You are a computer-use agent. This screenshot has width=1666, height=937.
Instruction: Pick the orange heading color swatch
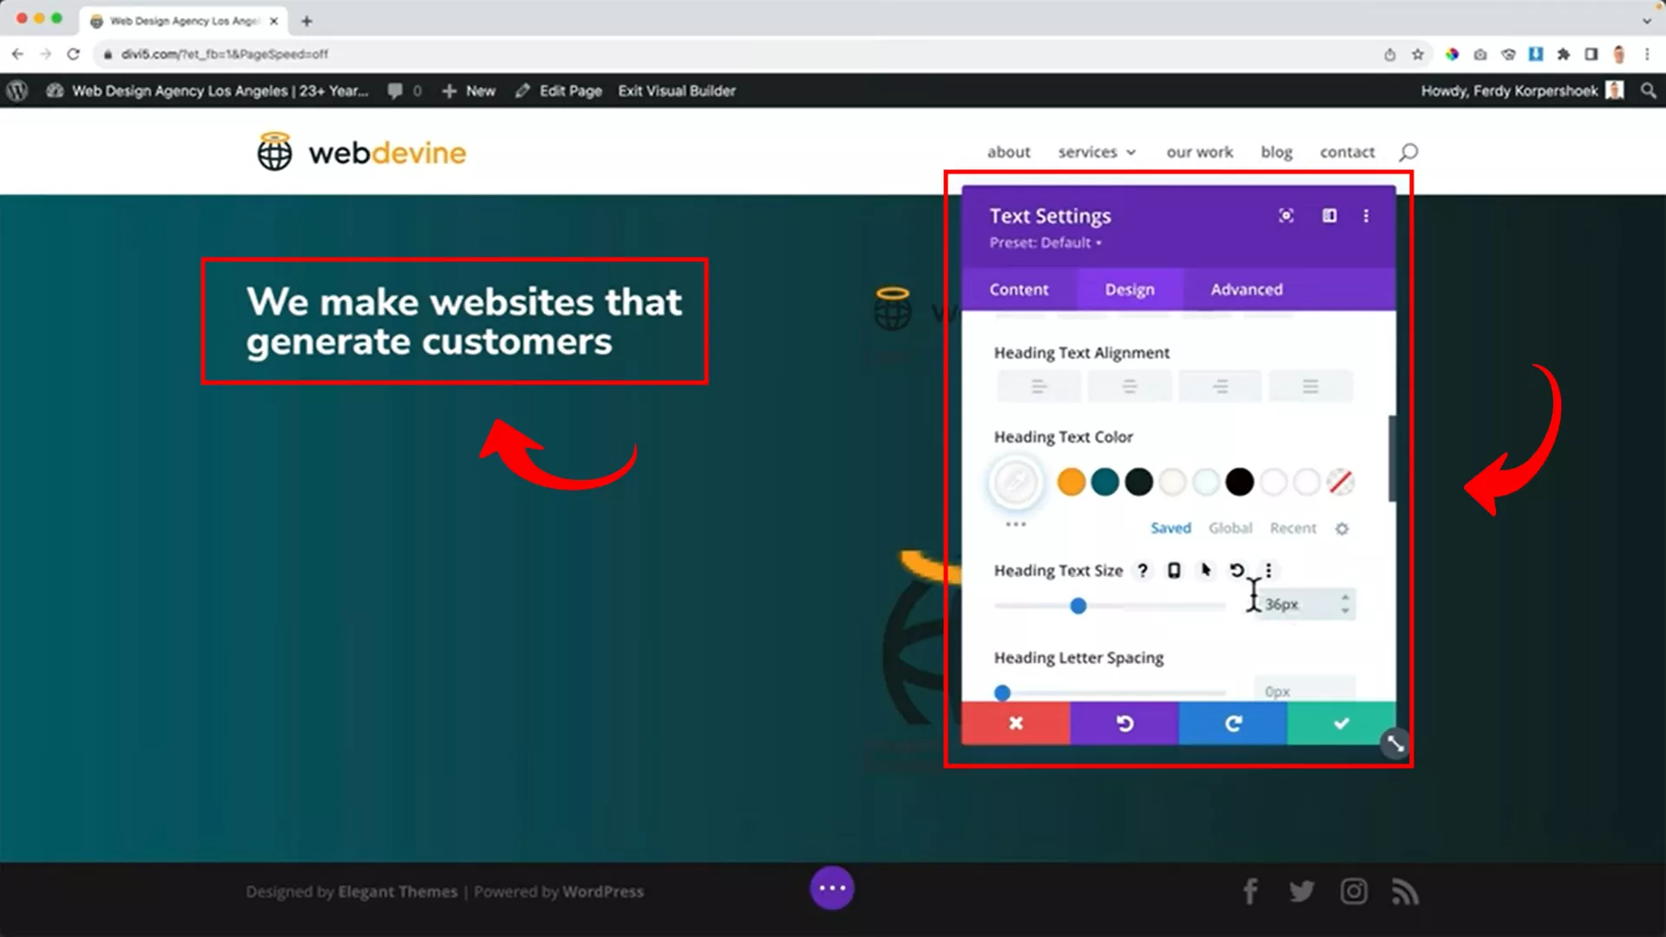[1072, 482]
